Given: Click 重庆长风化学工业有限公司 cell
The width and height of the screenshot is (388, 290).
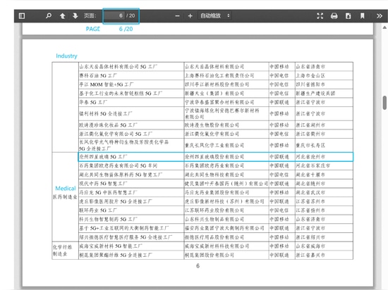Looking at the screenshot, I should [x=226, y=146].
